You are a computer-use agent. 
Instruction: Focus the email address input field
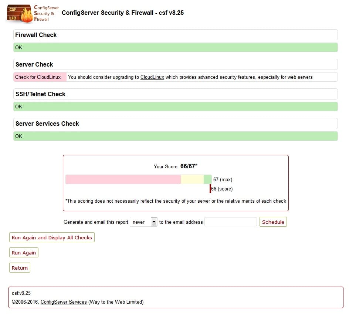231,222
